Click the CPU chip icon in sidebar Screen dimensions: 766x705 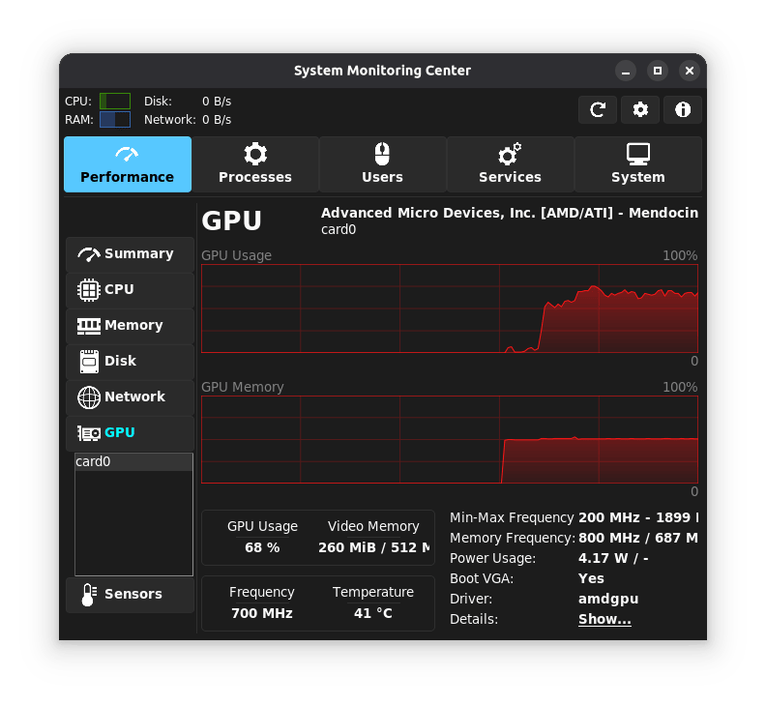(89, 290)
